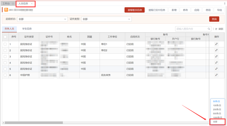Click the 修改 button
This screenshot has height=126, width=227.
(185, 10)
